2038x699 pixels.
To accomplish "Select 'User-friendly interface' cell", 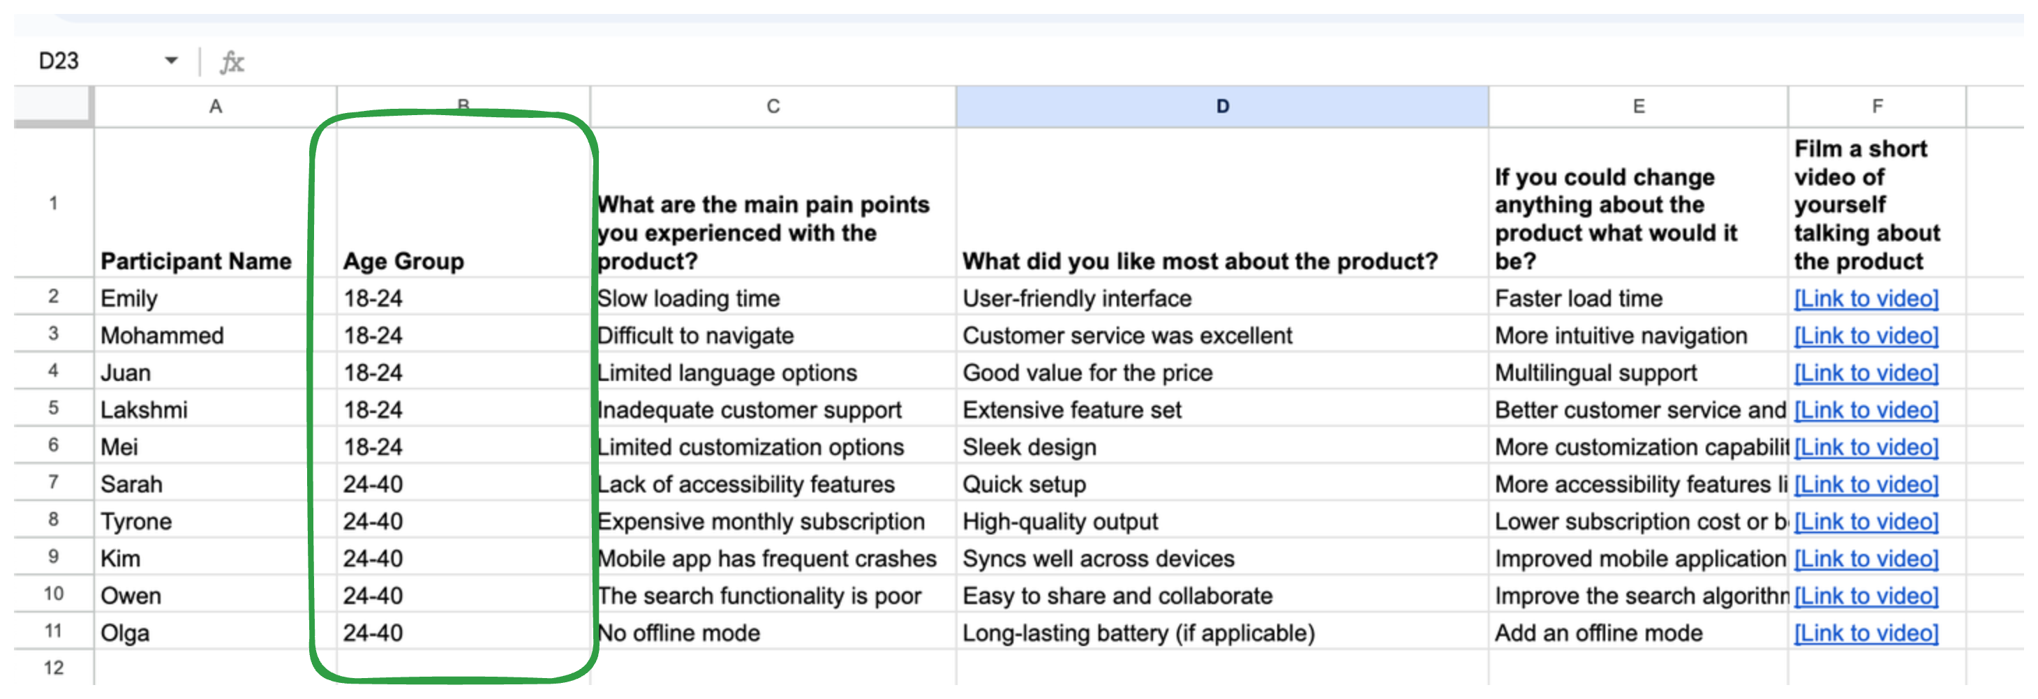I will pyautogui.click(x=1221, y=296).
